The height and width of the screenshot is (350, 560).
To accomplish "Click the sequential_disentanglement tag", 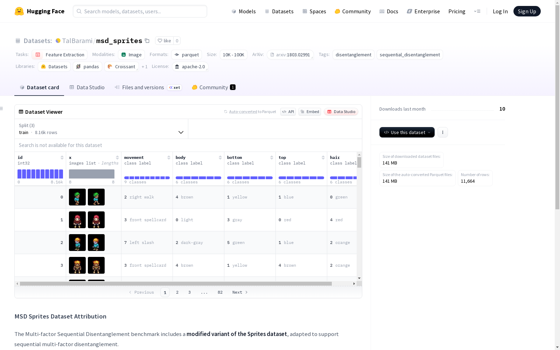I will pyautogui.click(x=410, y=55).
